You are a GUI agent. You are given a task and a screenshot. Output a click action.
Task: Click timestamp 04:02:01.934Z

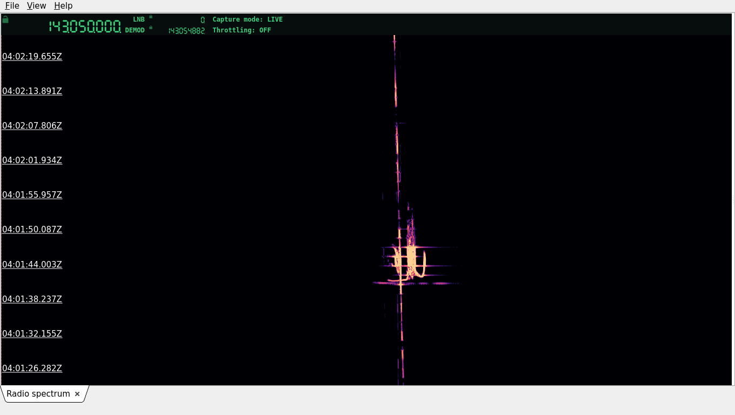(32, 160)
